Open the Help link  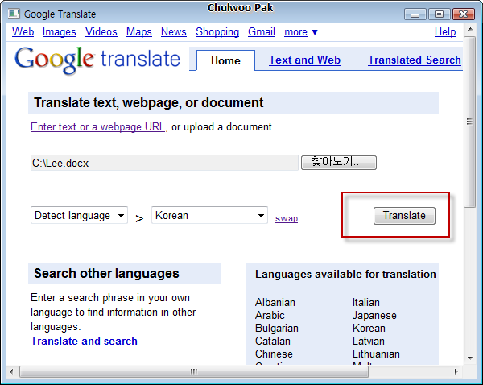[445, 31]
